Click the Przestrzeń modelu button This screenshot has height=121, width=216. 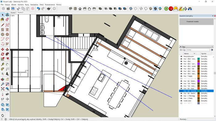(197, 21)
